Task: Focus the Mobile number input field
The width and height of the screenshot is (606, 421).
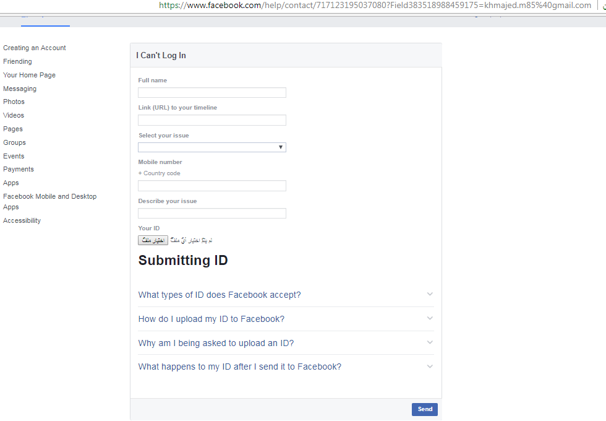Action: coord(212,186)
